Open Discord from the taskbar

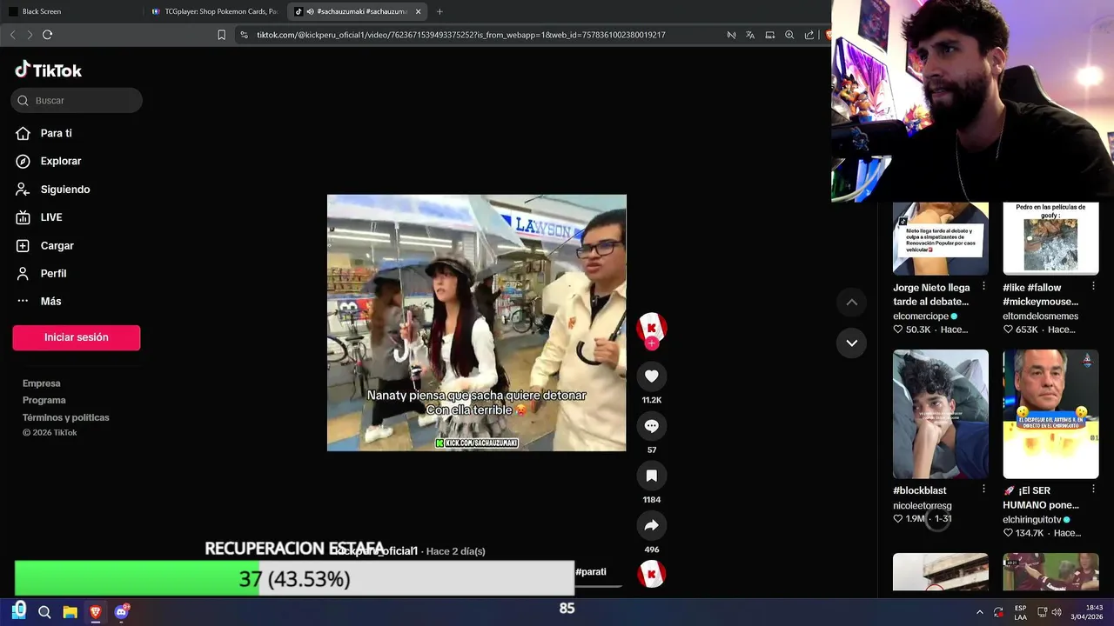pos(121,612)
